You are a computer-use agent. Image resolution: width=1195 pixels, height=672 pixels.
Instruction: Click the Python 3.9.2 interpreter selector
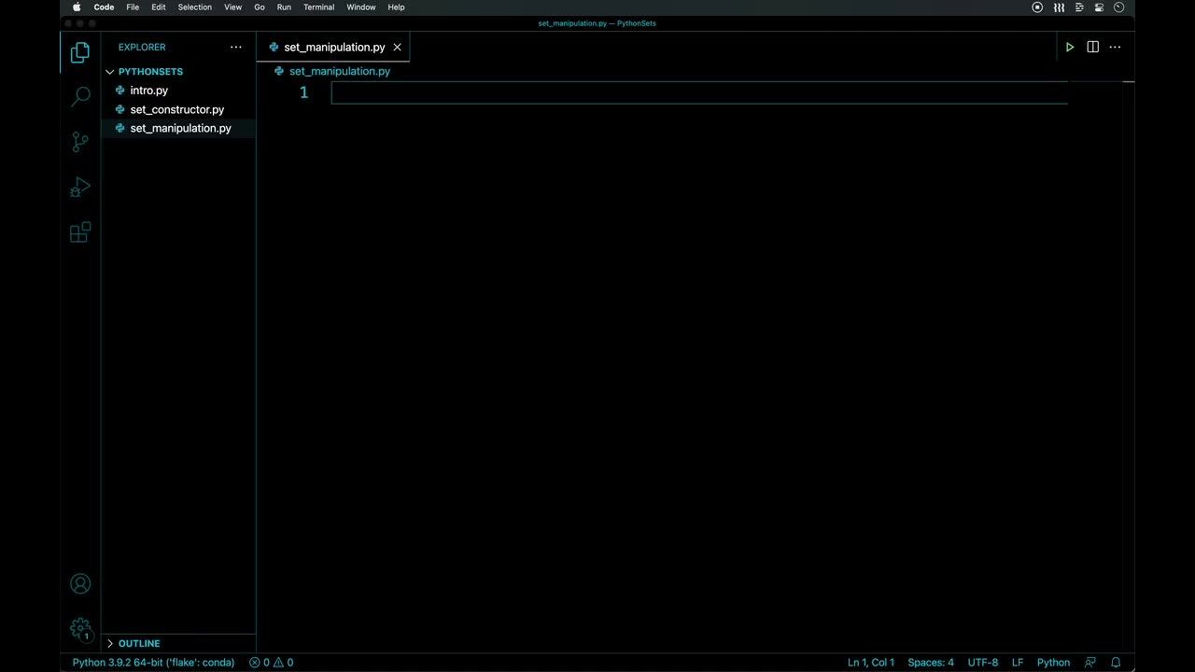coord(153,663)
